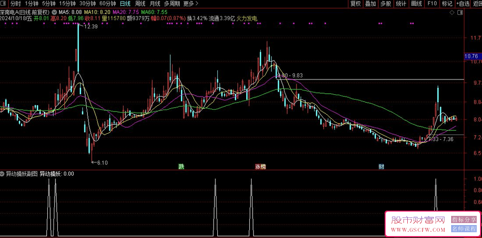Click the 开8.01 open price value

41,18
